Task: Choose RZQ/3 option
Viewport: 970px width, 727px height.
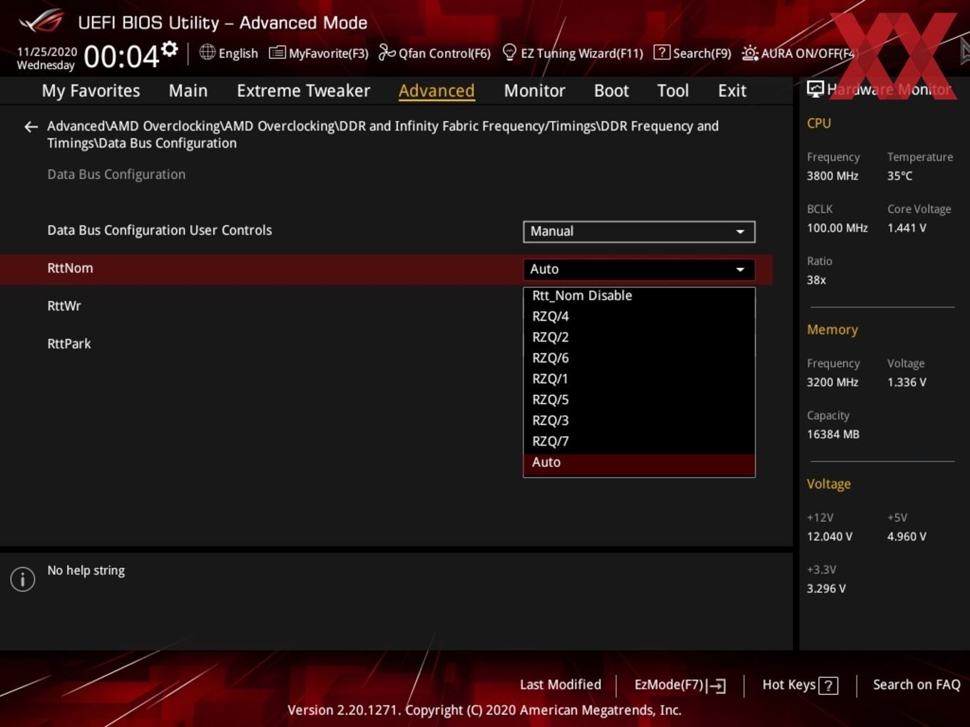Action: click(x=639, y=421)
